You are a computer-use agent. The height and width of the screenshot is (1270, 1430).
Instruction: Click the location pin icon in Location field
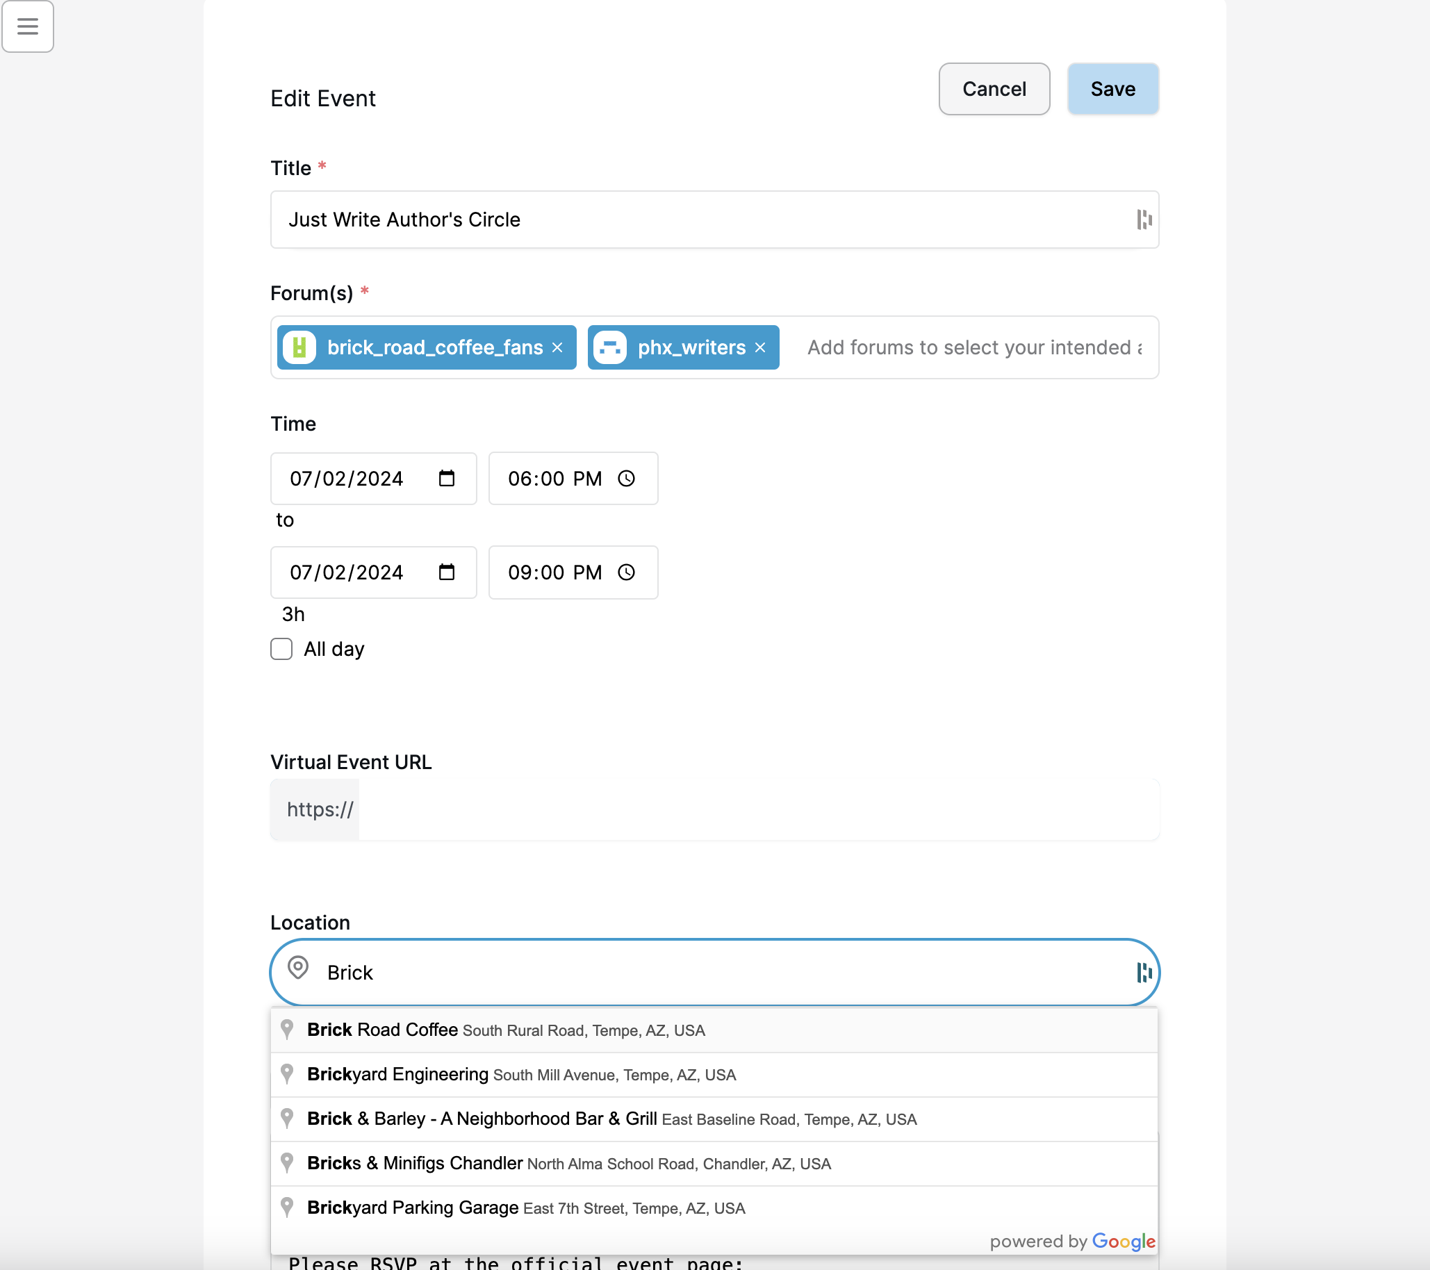(298, 968)
